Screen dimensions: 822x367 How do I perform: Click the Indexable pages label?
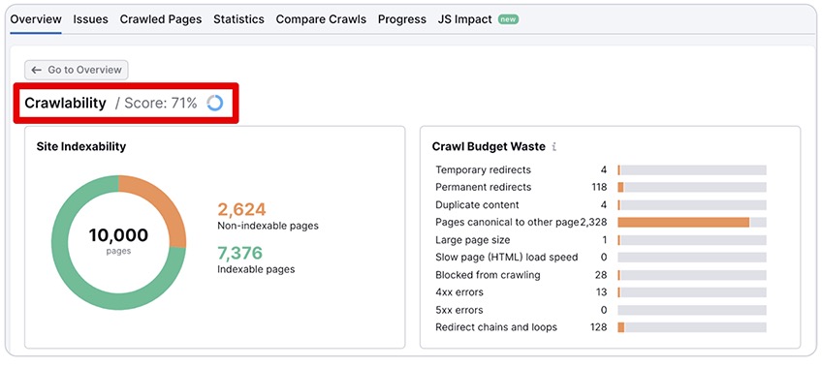256,269
